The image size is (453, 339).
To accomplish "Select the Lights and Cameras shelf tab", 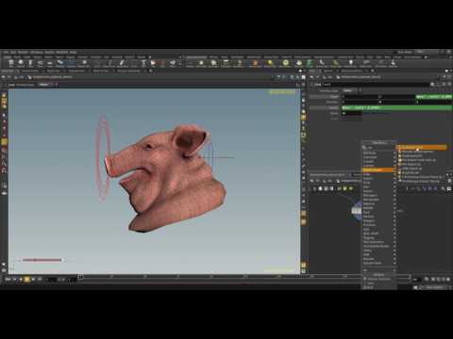I will pos(196,57).
